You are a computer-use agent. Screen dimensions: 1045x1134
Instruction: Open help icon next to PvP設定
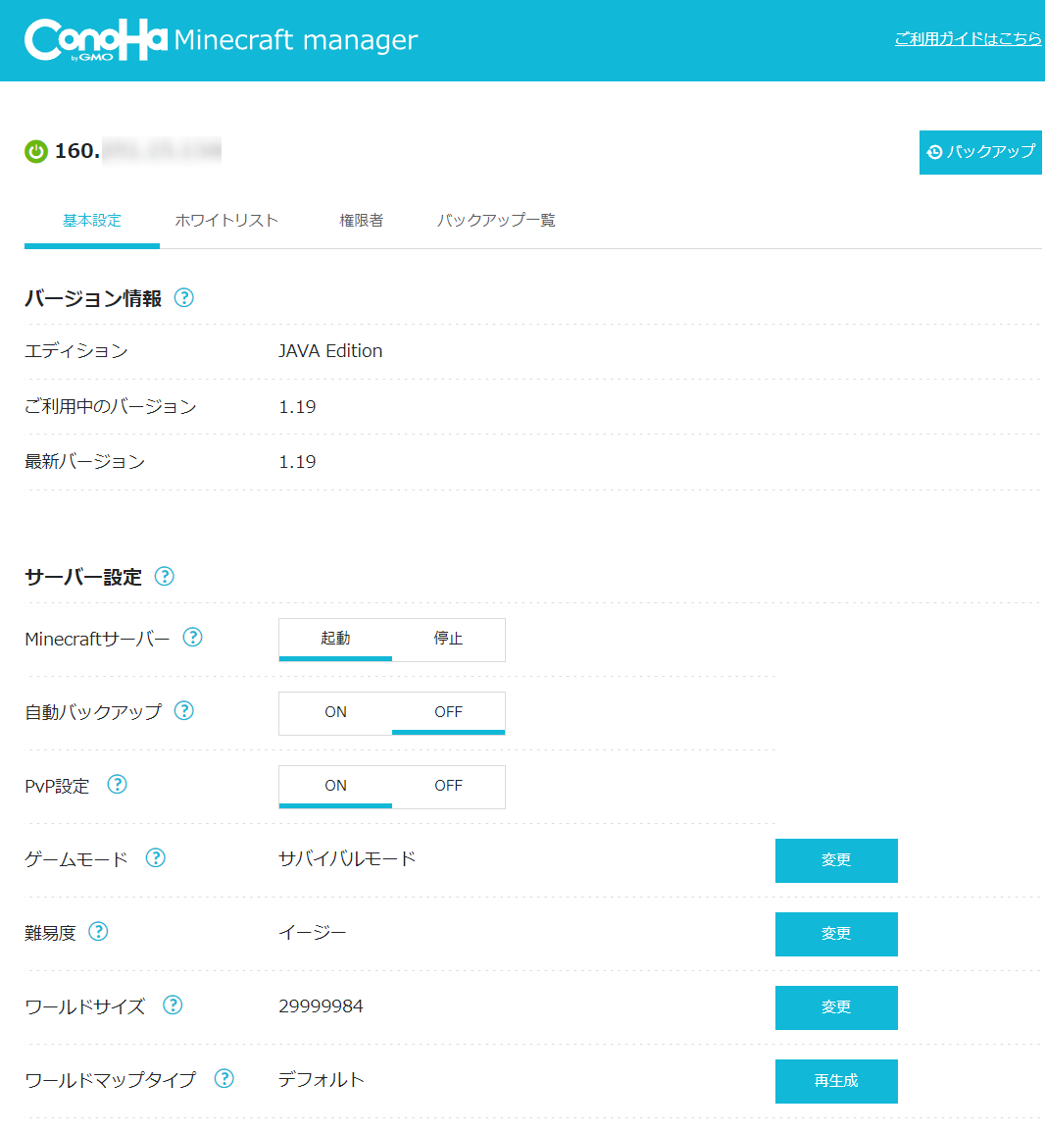pos(117,785)
